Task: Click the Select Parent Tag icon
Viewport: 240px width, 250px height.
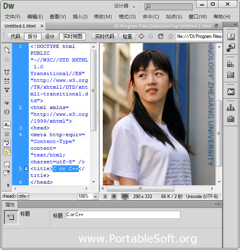Action: click(7, 103)
